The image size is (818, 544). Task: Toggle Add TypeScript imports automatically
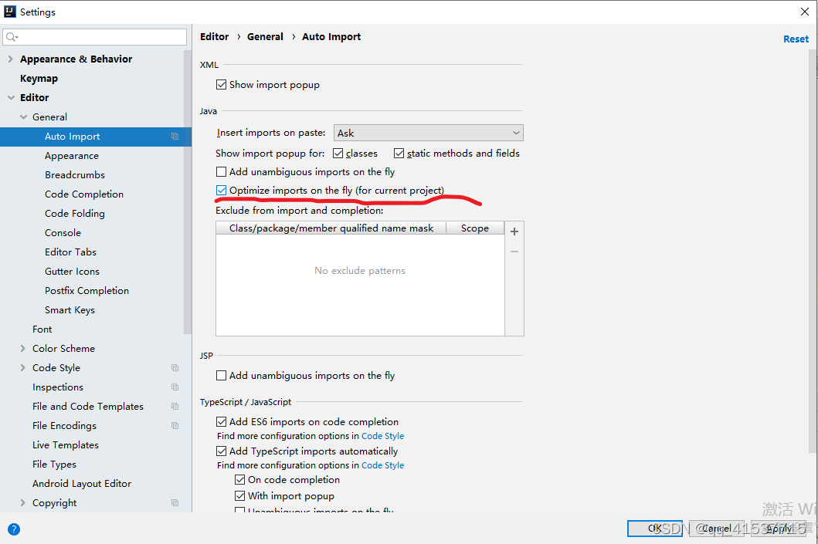click(221, 451)
